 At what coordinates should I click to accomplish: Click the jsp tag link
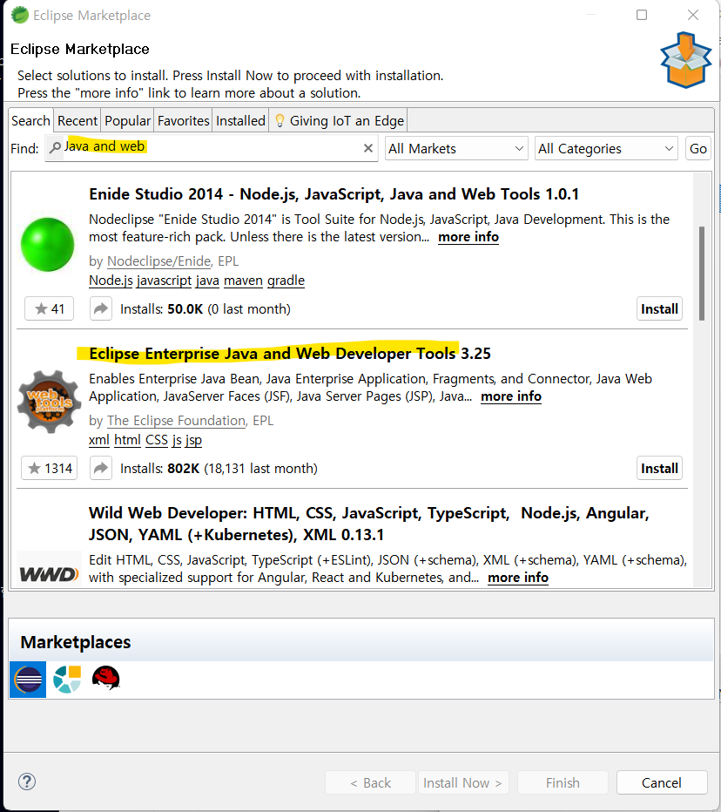click(193, 440)
